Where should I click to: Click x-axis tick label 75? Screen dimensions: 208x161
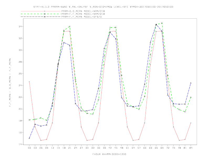[x=174, y=148]
